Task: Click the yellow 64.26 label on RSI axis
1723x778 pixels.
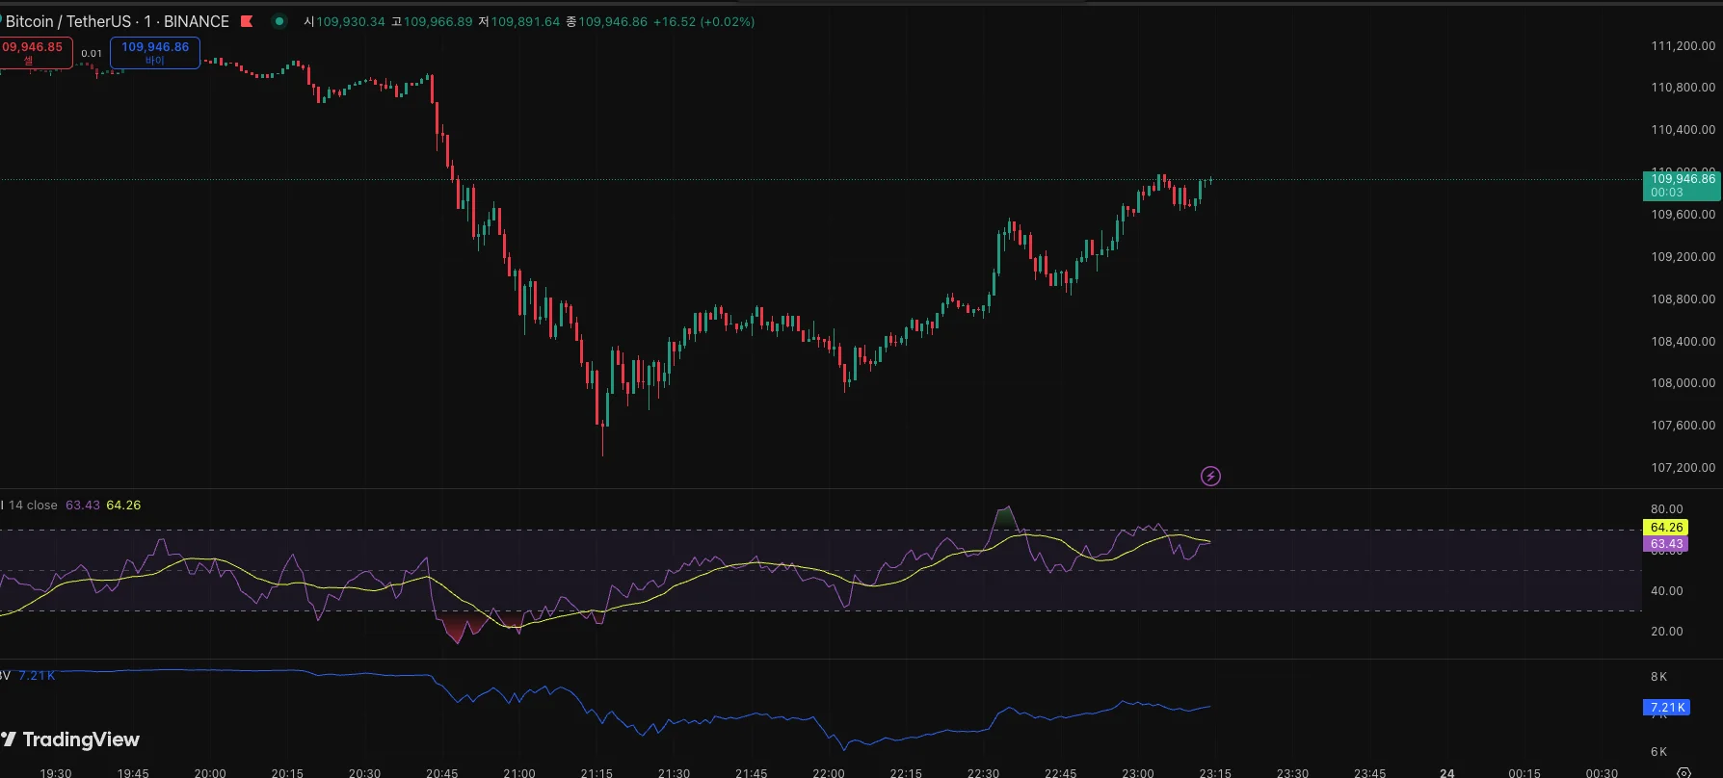Action: [x=1665, y=528]
